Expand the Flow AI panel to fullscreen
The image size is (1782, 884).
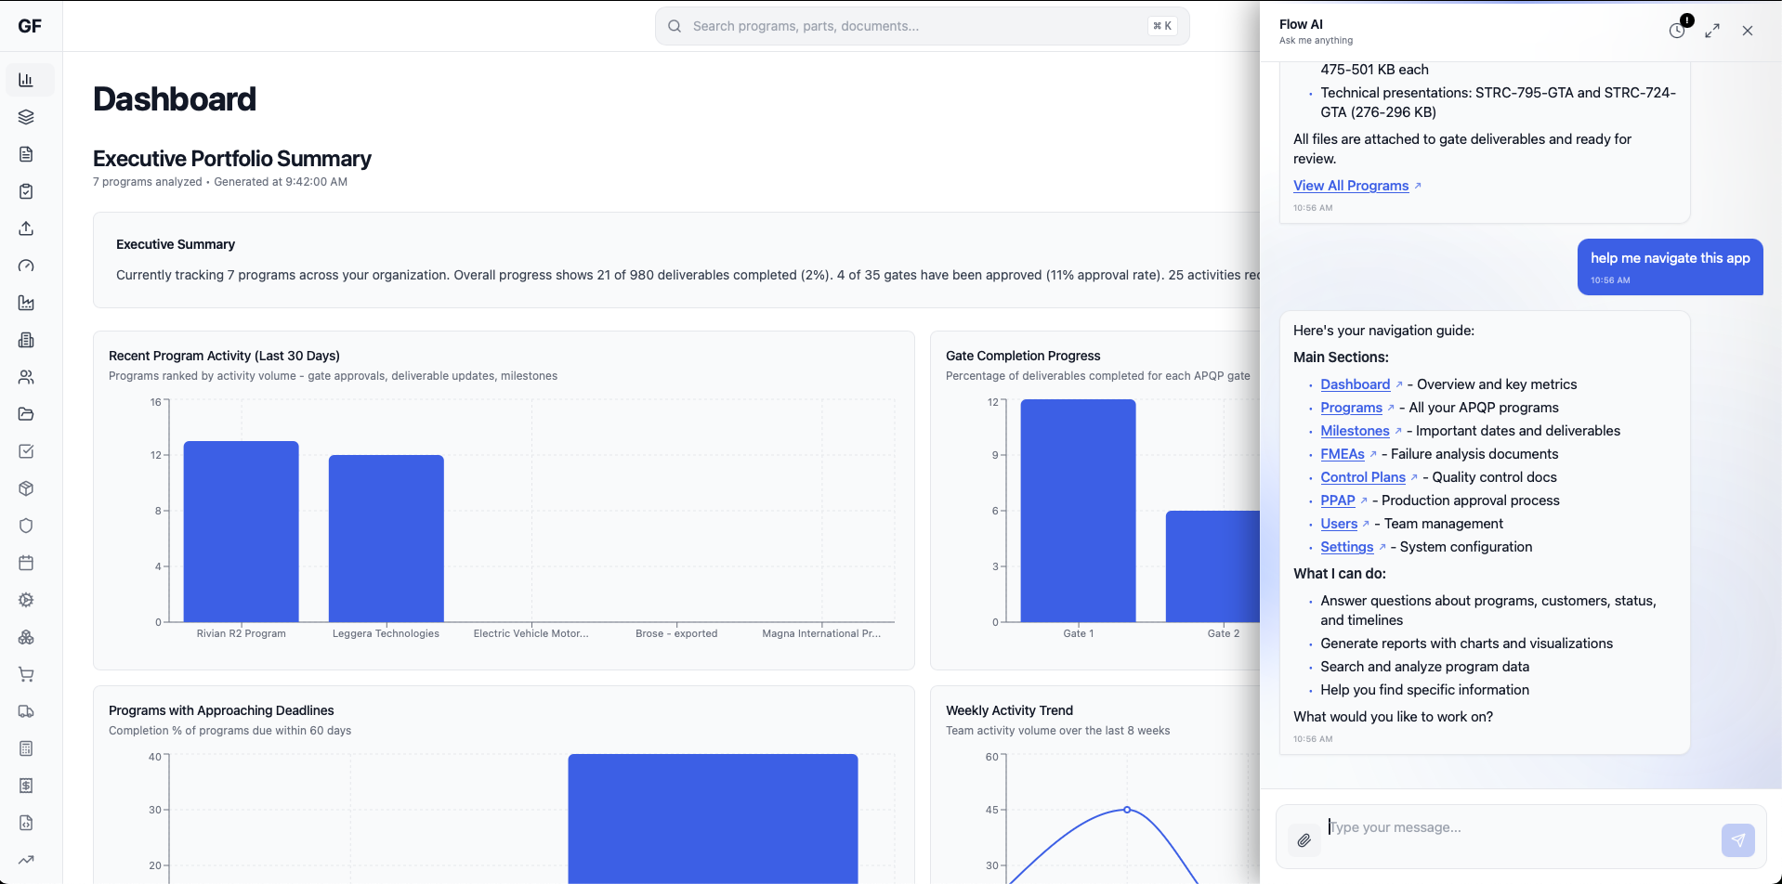click(1711, 31)
